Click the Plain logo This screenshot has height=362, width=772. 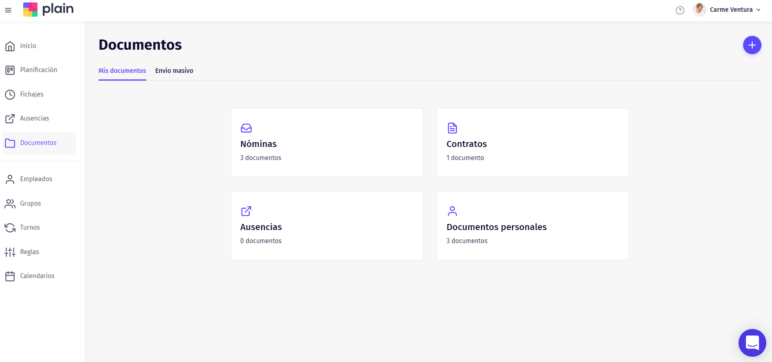point(48,9)
